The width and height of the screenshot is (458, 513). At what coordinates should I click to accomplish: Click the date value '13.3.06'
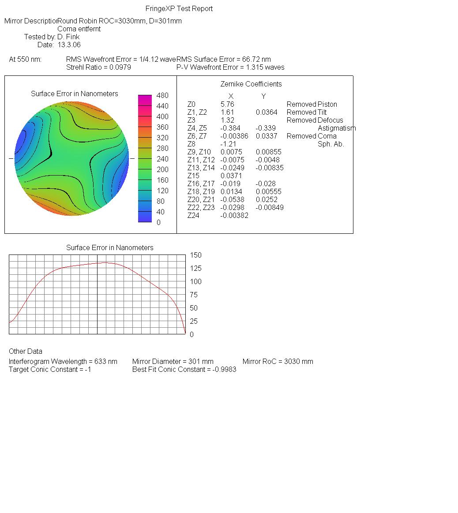[x=69, y=45]
